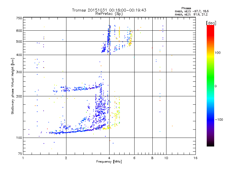This screenshot has width=230, height=172.
Task: Click the colorbar label '100'
Action: [218, 53]
